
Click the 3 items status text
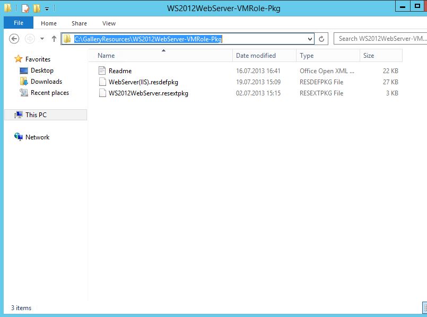21,308
